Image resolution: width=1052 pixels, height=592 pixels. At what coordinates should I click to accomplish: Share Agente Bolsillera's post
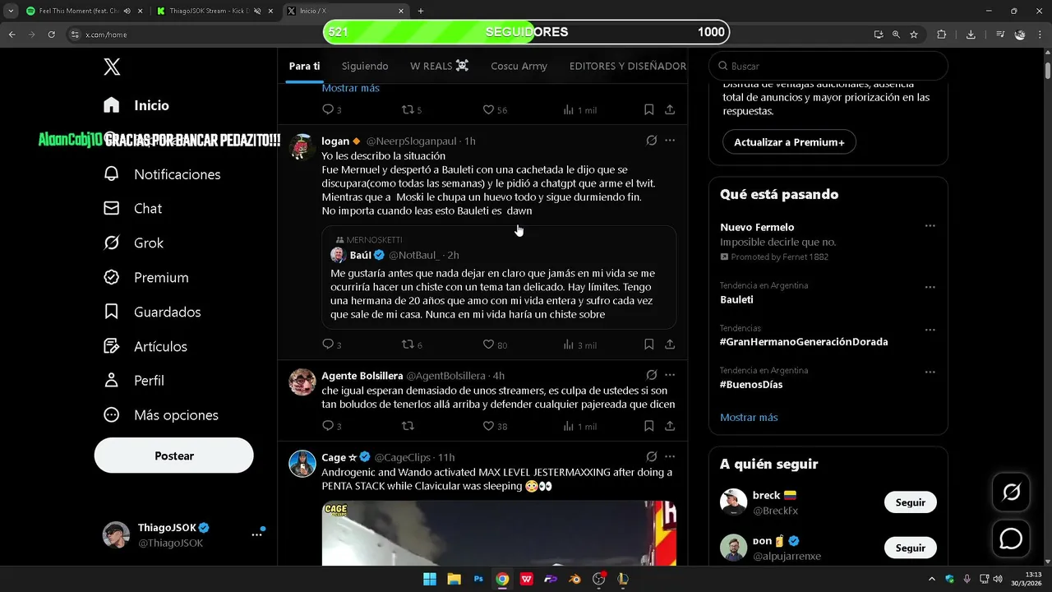pos(670,426)
